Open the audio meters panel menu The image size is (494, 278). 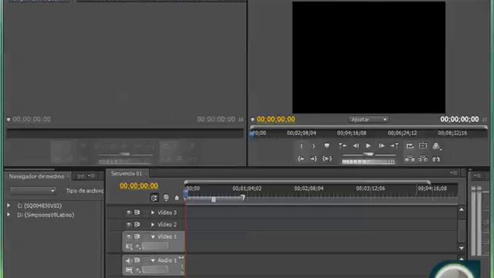477,175
